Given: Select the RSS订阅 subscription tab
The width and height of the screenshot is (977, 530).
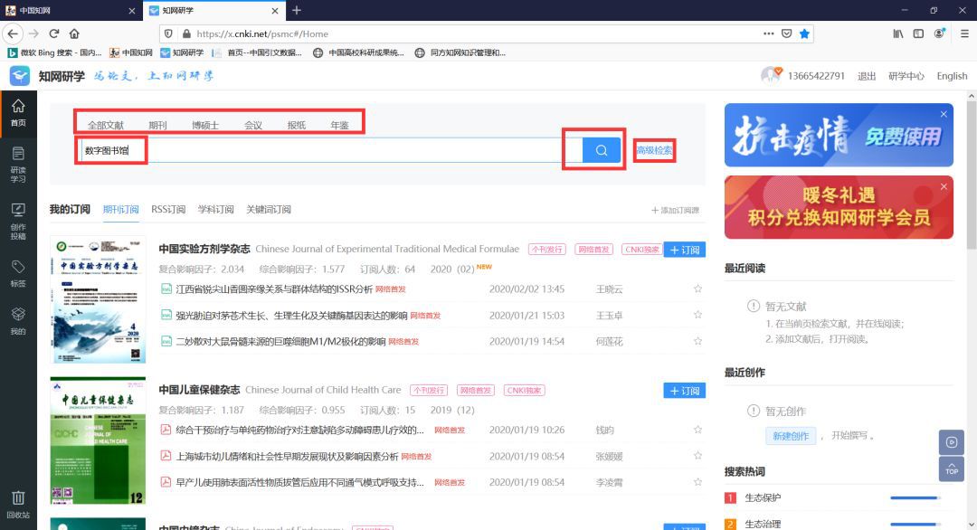Looking at the screenshot, I should (x=168, y=210).
